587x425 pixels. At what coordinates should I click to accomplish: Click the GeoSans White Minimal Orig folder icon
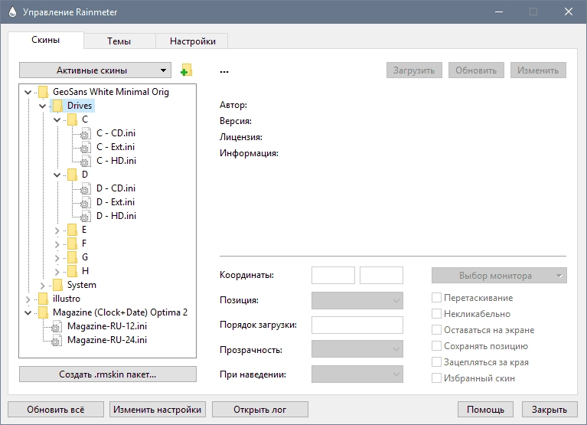(43, 92)
